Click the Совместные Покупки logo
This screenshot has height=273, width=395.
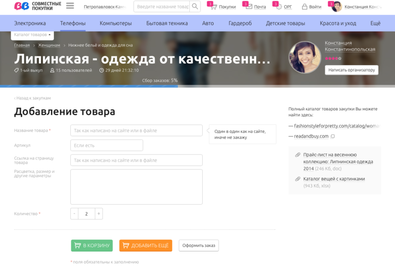37,6
